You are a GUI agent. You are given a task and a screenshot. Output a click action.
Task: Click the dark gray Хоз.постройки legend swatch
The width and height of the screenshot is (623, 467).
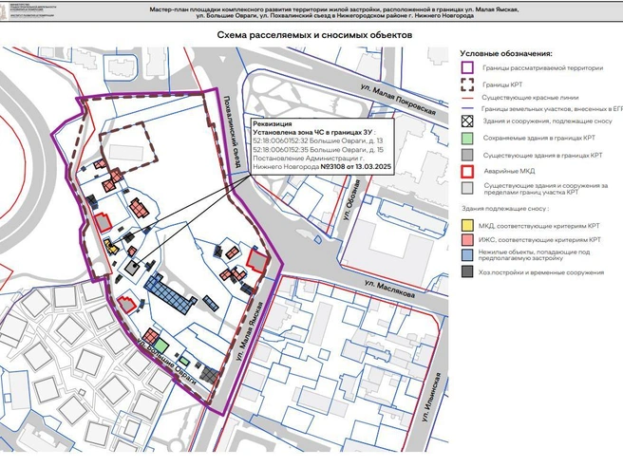pos(467,272)
